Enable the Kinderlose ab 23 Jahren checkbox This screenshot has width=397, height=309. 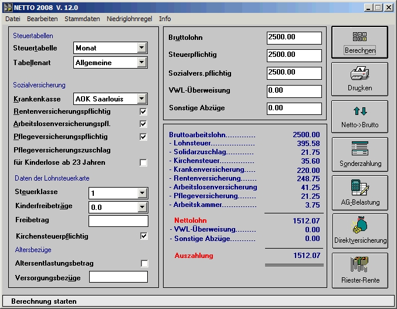(143, 162)
